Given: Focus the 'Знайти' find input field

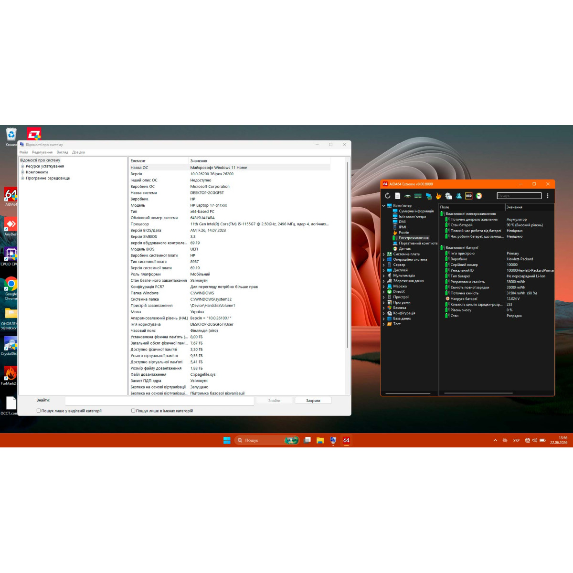Looking at the screenshot, I should 159,401.
